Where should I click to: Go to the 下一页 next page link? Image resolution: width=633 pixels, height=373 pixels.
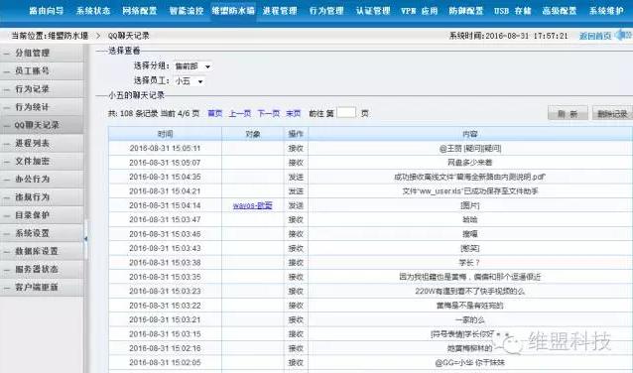coord(269,113)
